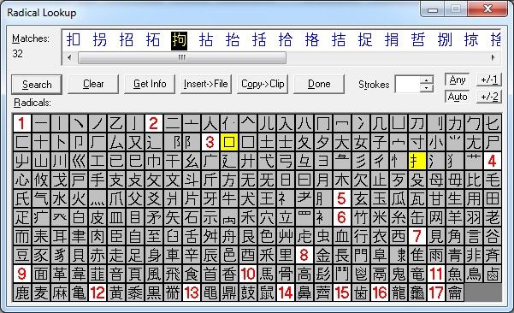Toggle the Auto search button

[458, 97]
